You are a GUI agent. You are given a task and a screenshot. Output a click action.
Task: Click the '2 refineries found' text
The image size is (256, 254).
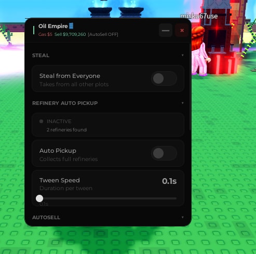[66, 130]
